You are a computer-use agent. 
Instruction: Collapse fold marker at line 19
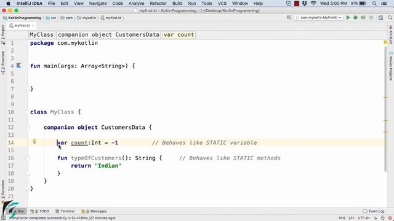28,181
